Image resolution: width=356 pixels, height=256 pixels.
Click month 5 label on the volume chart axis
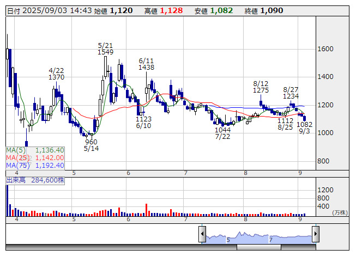(74, 220)
